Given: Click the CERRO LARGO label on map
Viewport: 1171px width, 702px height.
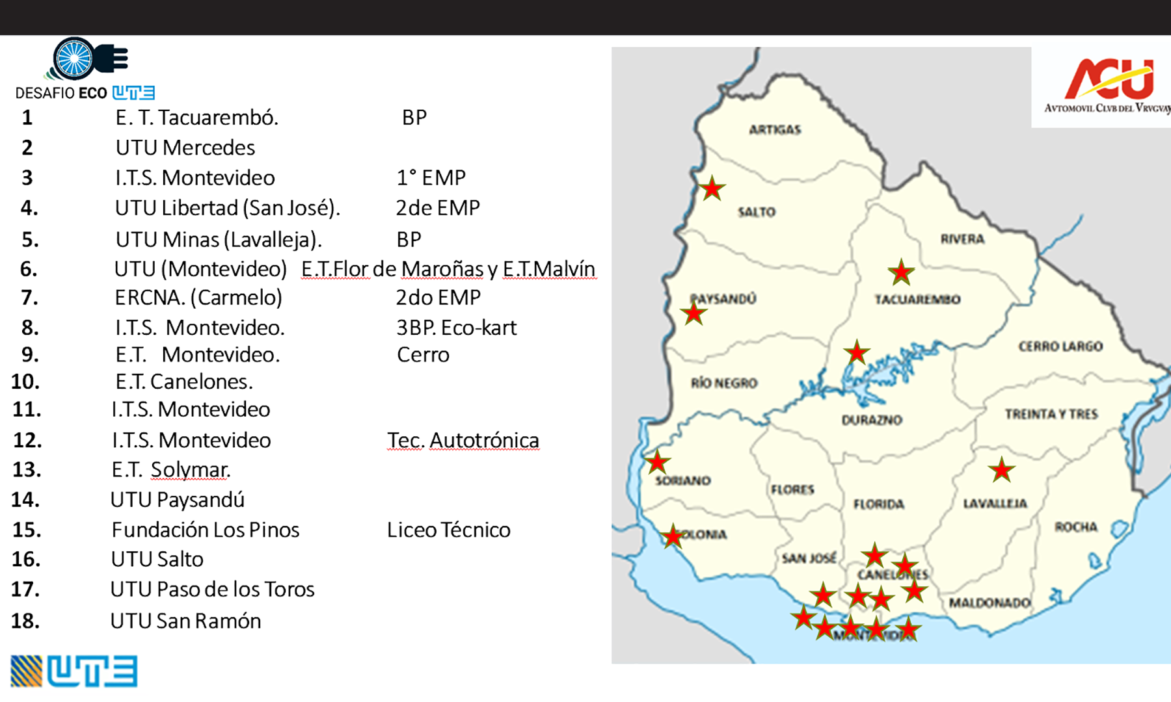Looking at the screenshot, I should click(x=1060, y=346).
